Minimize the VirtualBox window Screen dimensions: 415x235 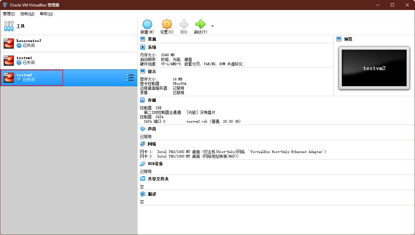click(377, 5)
